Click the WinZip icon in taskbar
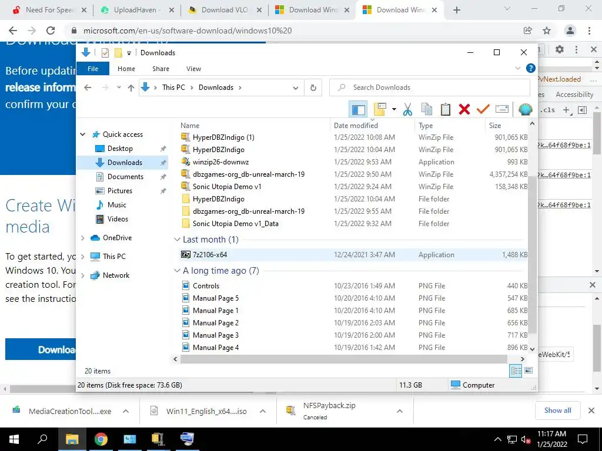 point(158,439)
